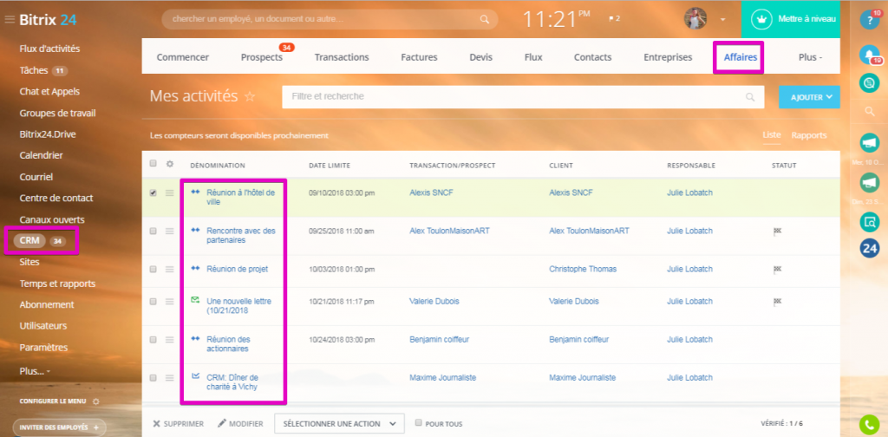Expand the Plus menu in CRM tabs
The image size is (888, 437).
tap(810, 57)
